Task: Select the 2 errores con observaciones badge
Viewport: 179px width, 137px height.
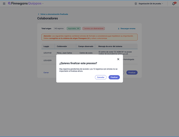Action: 94,28
